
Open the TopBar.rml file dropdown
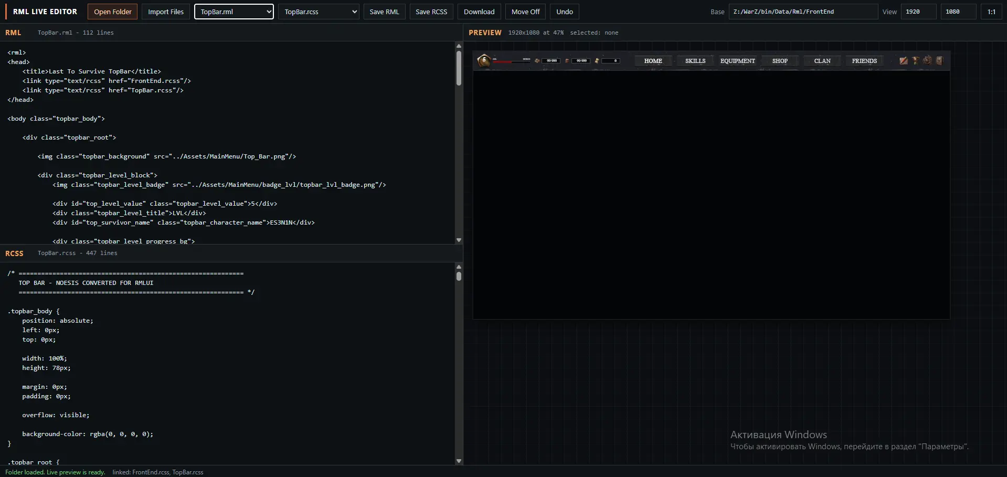point(234,12)
